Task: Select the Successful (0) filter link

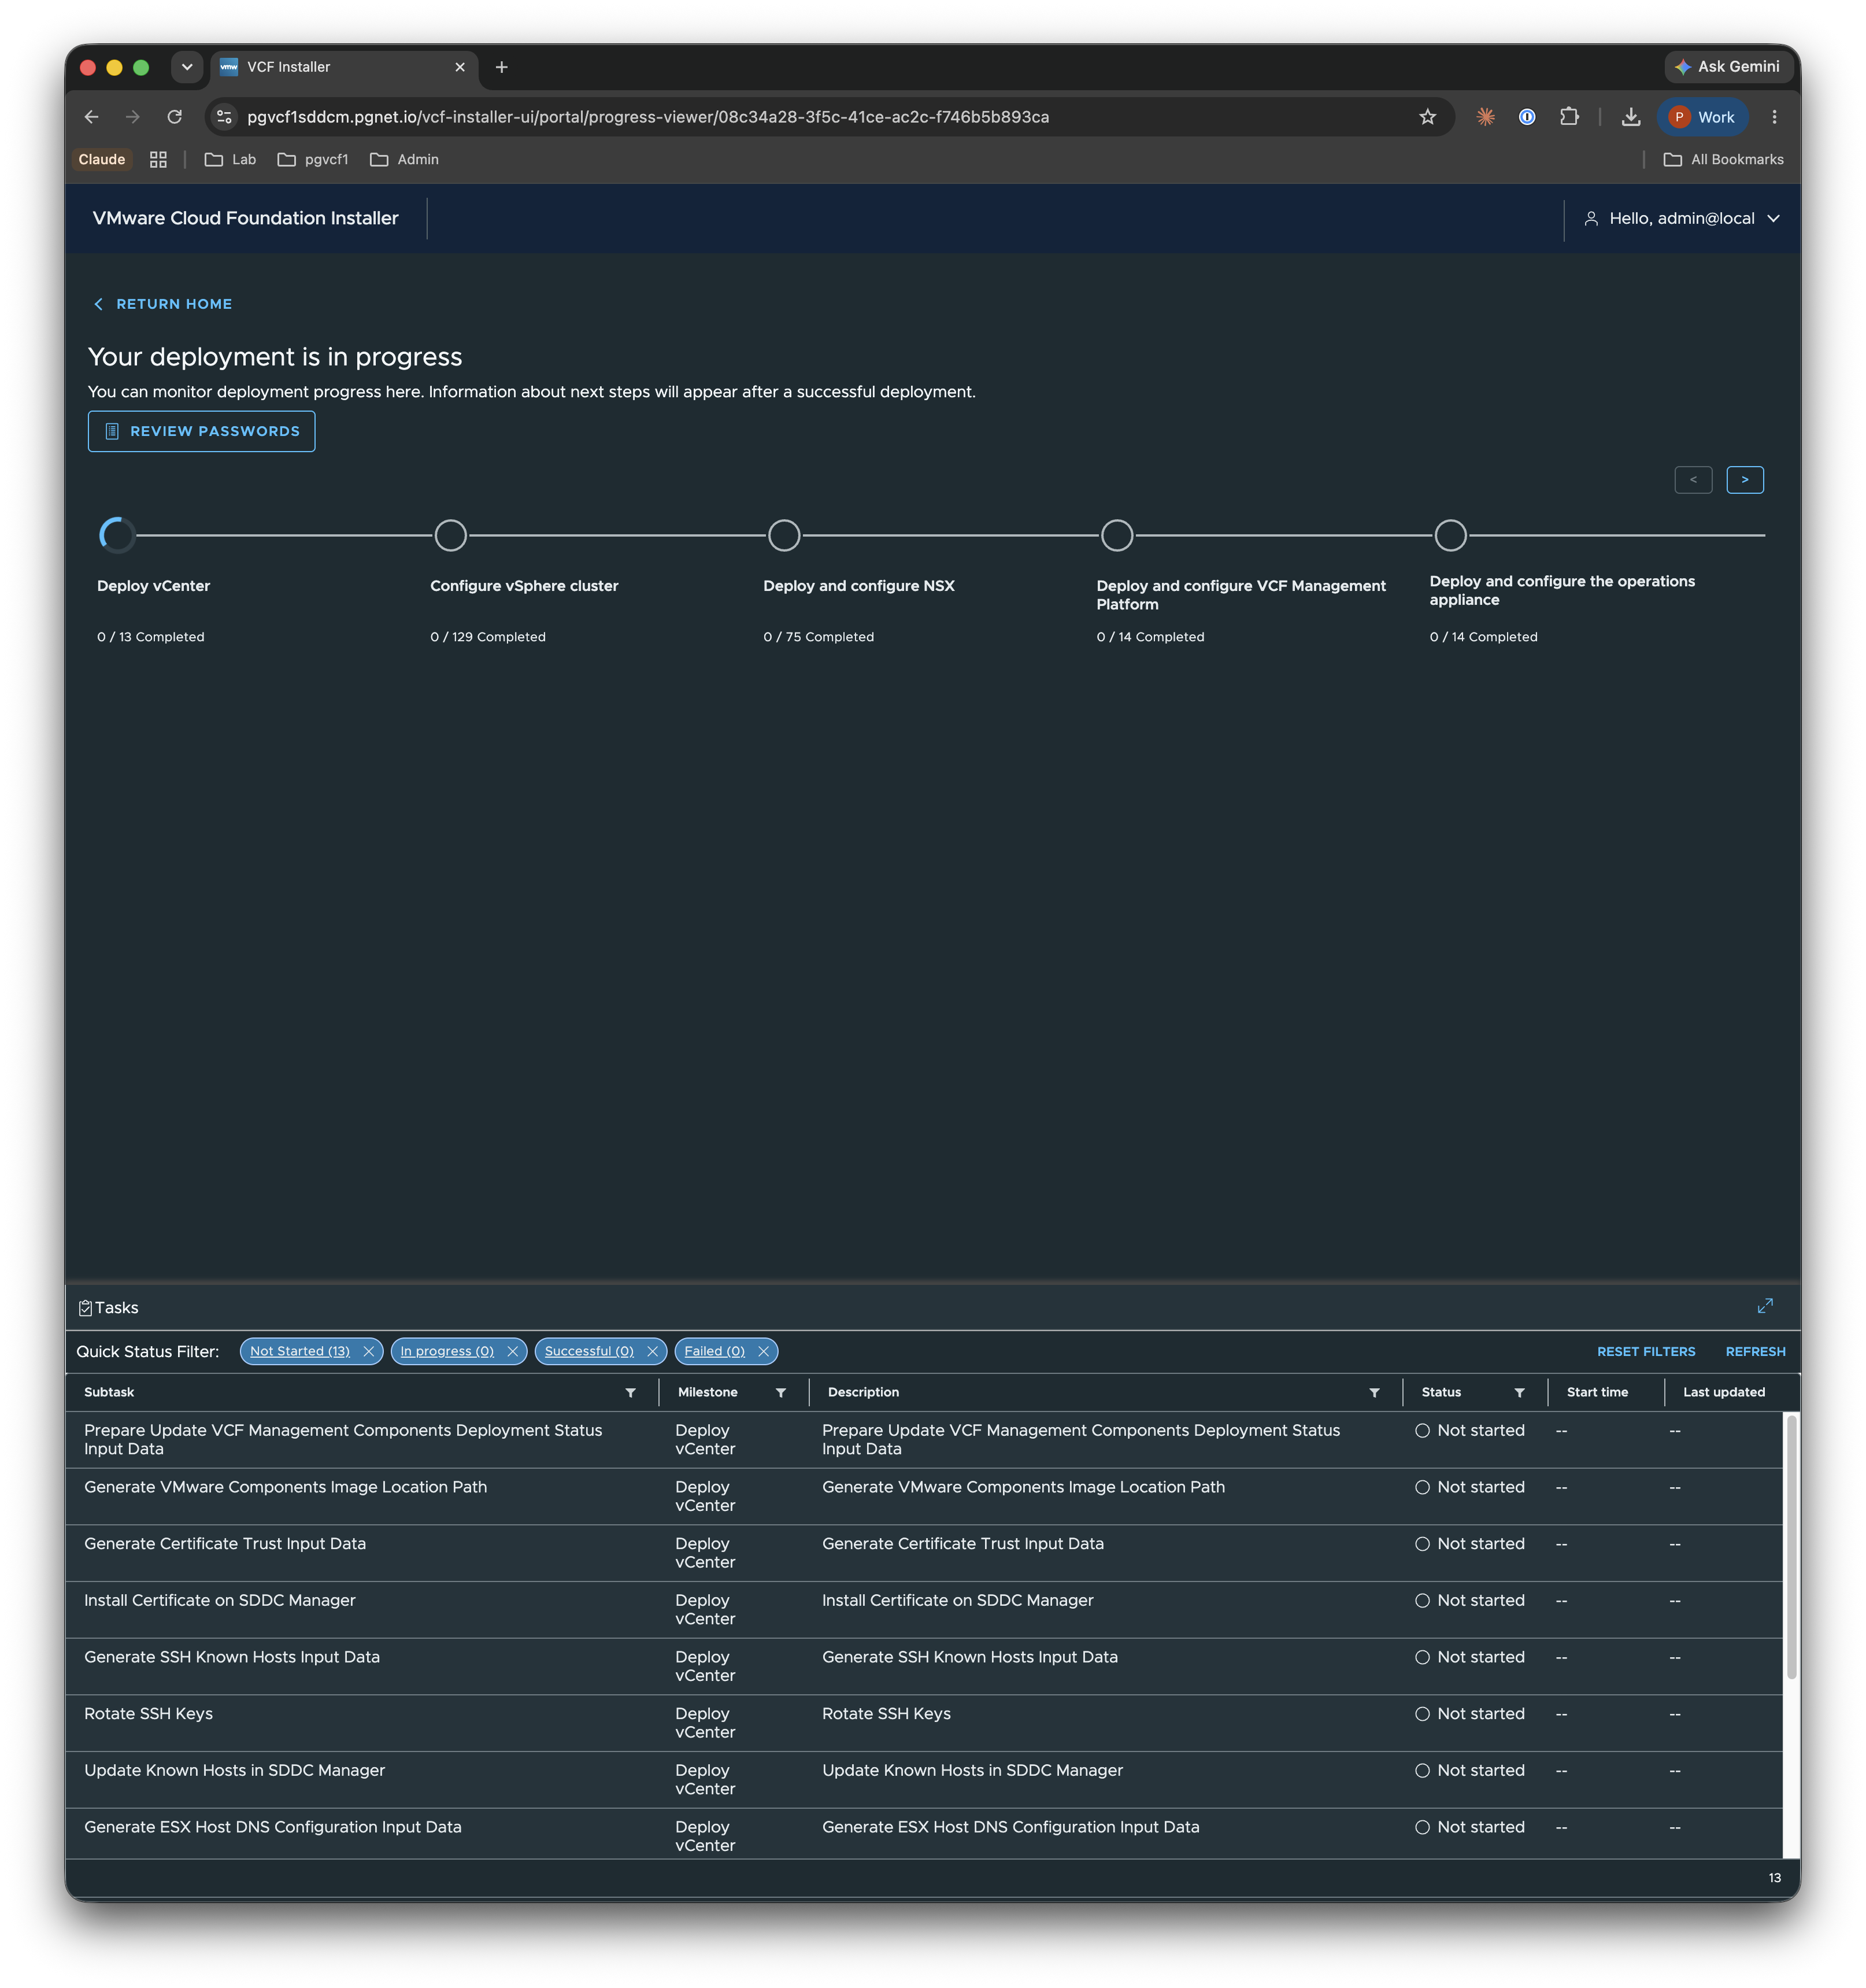Action: coord(588,1351)
